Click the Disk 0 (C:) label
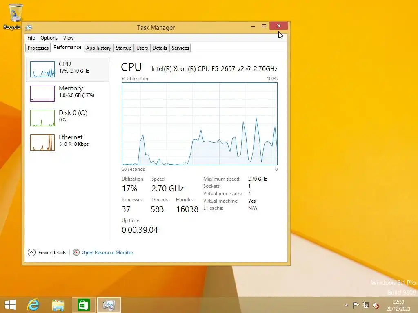The height and width of the screenshot is (313, 418). pos(73,113)
